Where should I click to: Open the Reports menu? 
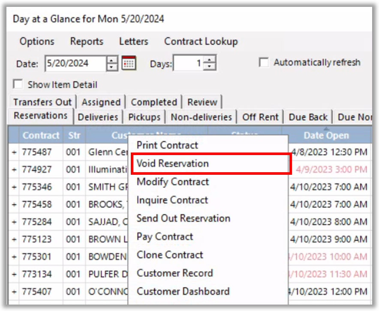coord(87,42)
